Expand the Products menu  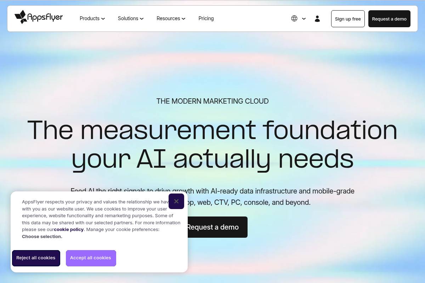point(92,18)
